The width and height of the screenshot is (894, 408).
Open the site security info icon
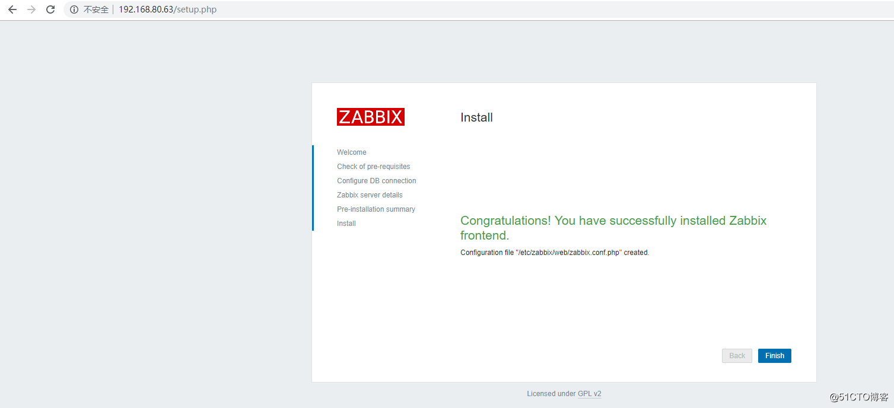point(74,9)
